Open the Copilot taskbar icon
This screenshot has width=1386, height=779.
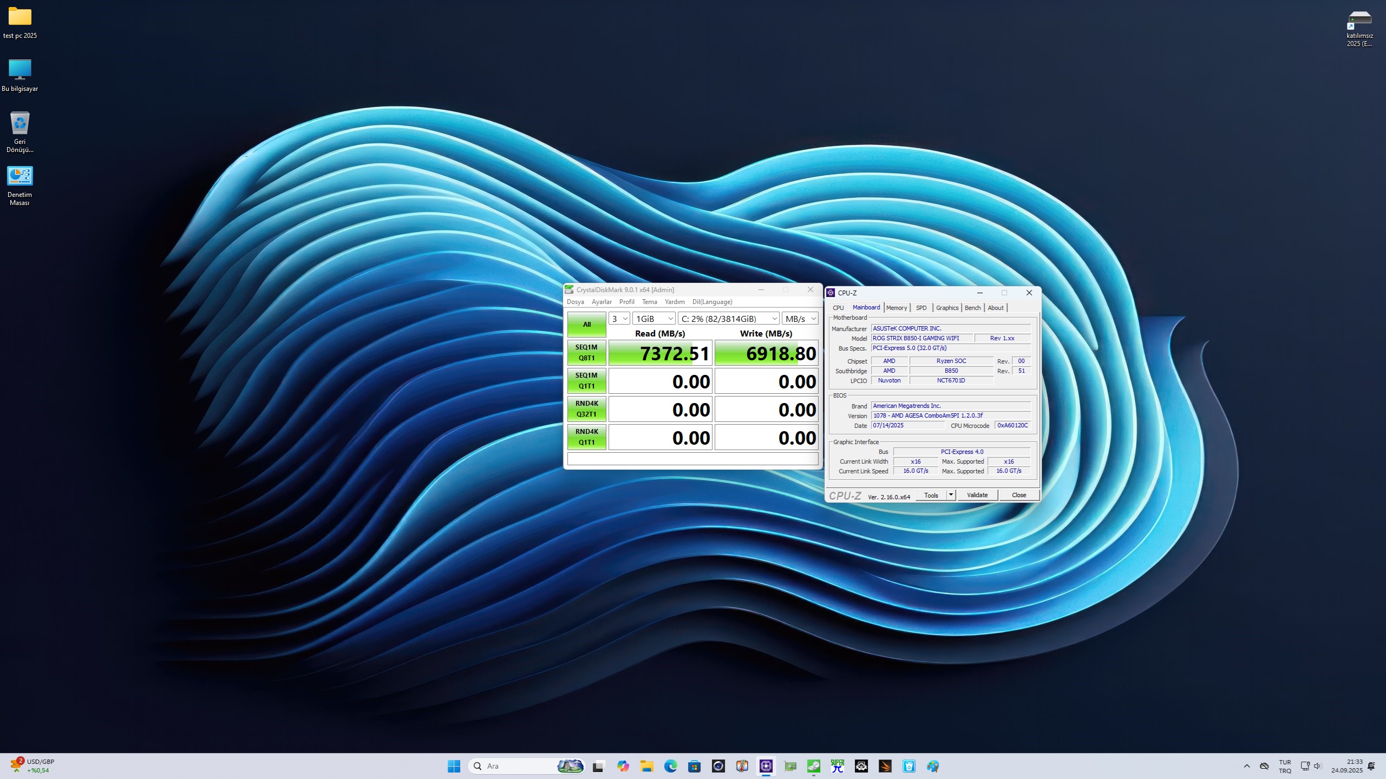(623, 766)
